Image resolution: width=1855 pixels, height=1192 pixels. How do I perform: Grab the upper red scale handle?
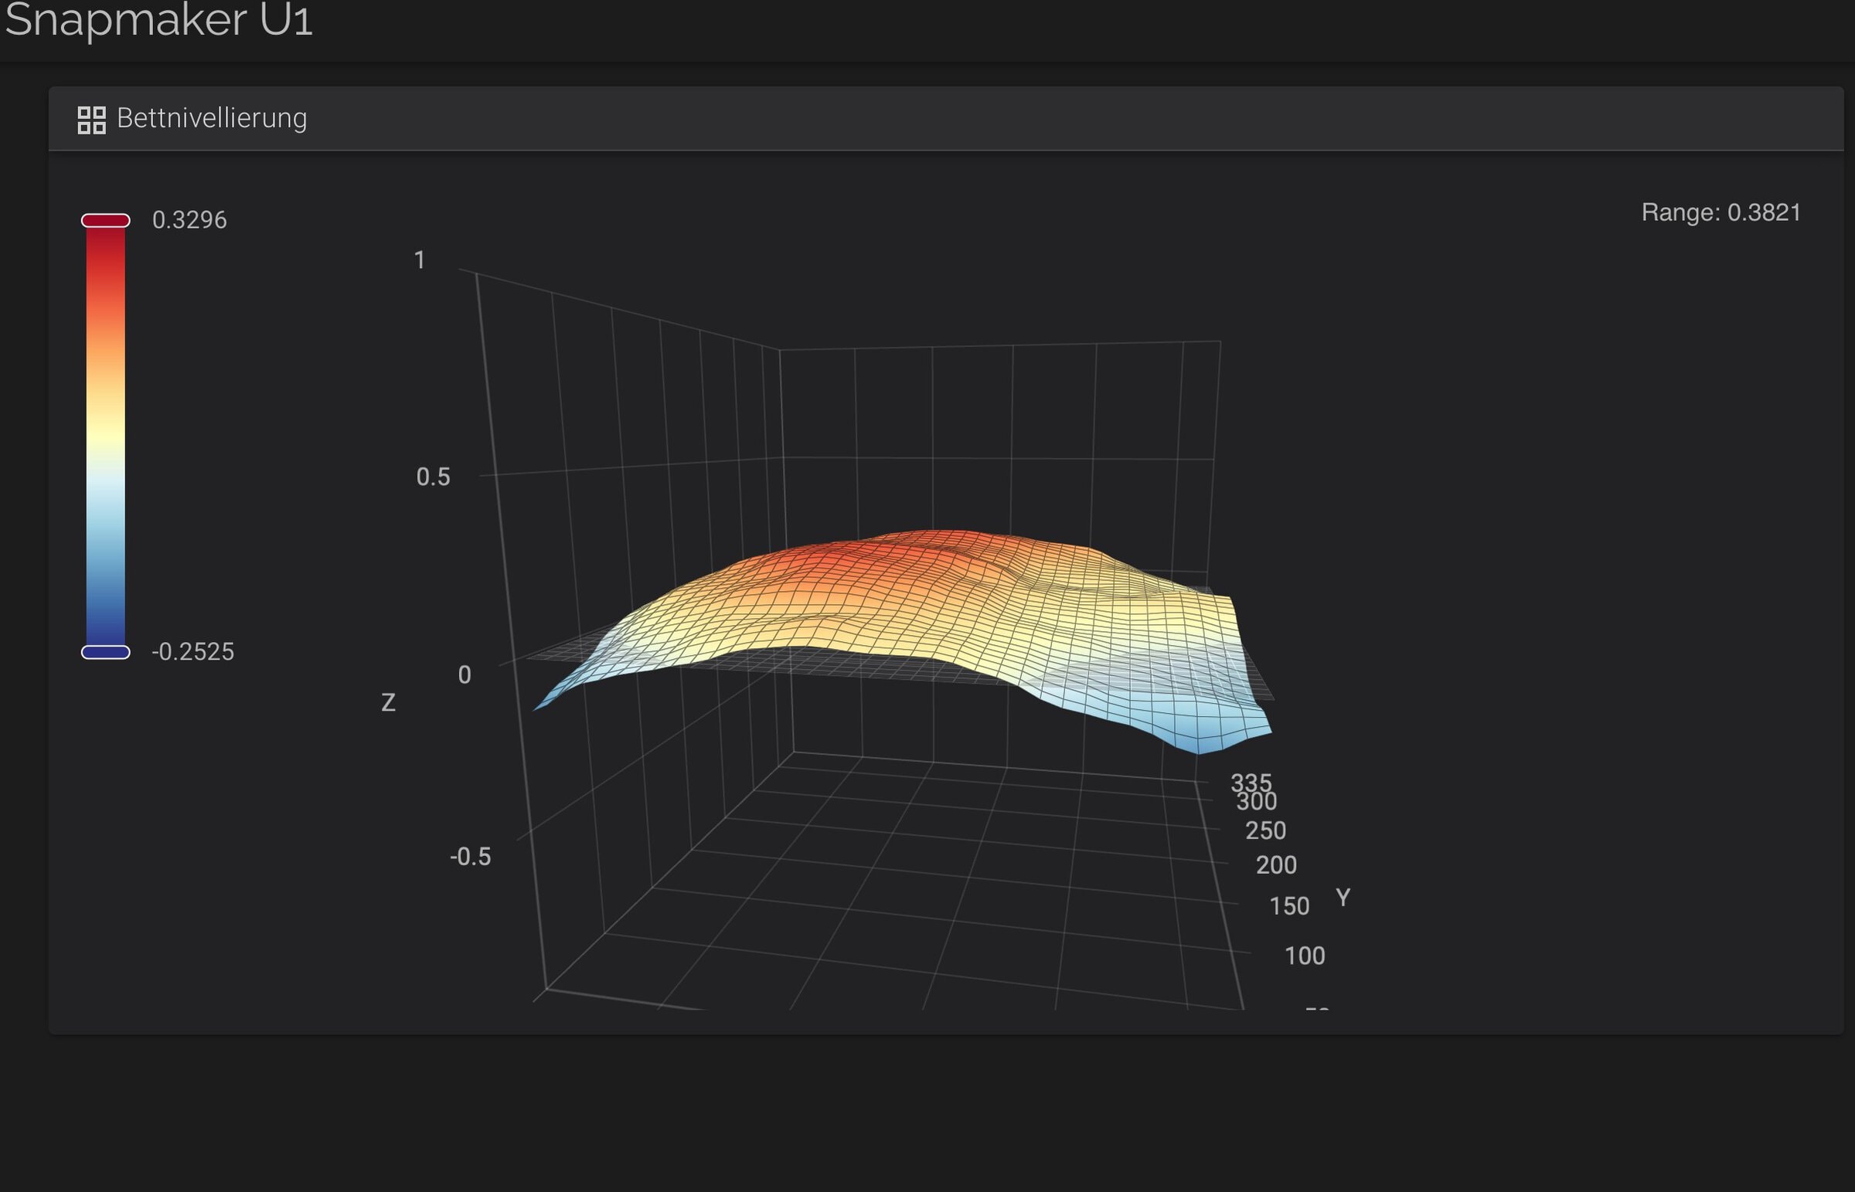105,221
